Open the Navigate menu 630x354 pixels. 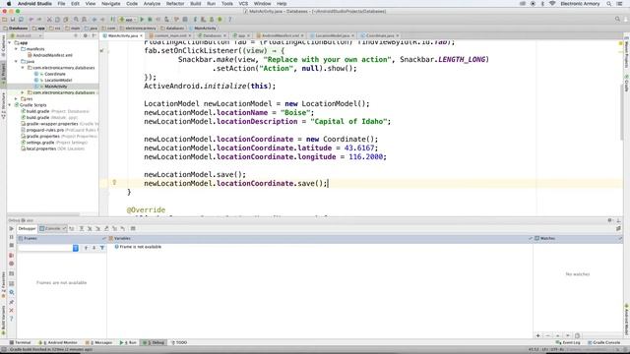pyautogui.click(x=111, y=4)
